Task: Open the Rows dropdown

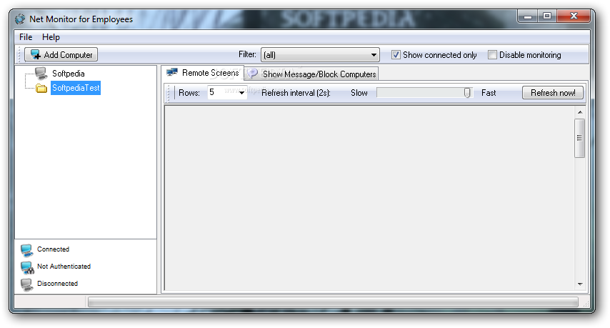Action: point(227,93)
